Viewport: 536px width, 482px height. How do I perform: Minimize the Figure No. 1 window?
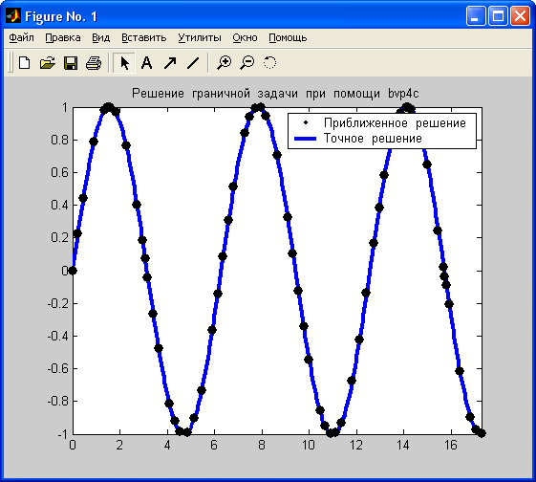(476, 16)
